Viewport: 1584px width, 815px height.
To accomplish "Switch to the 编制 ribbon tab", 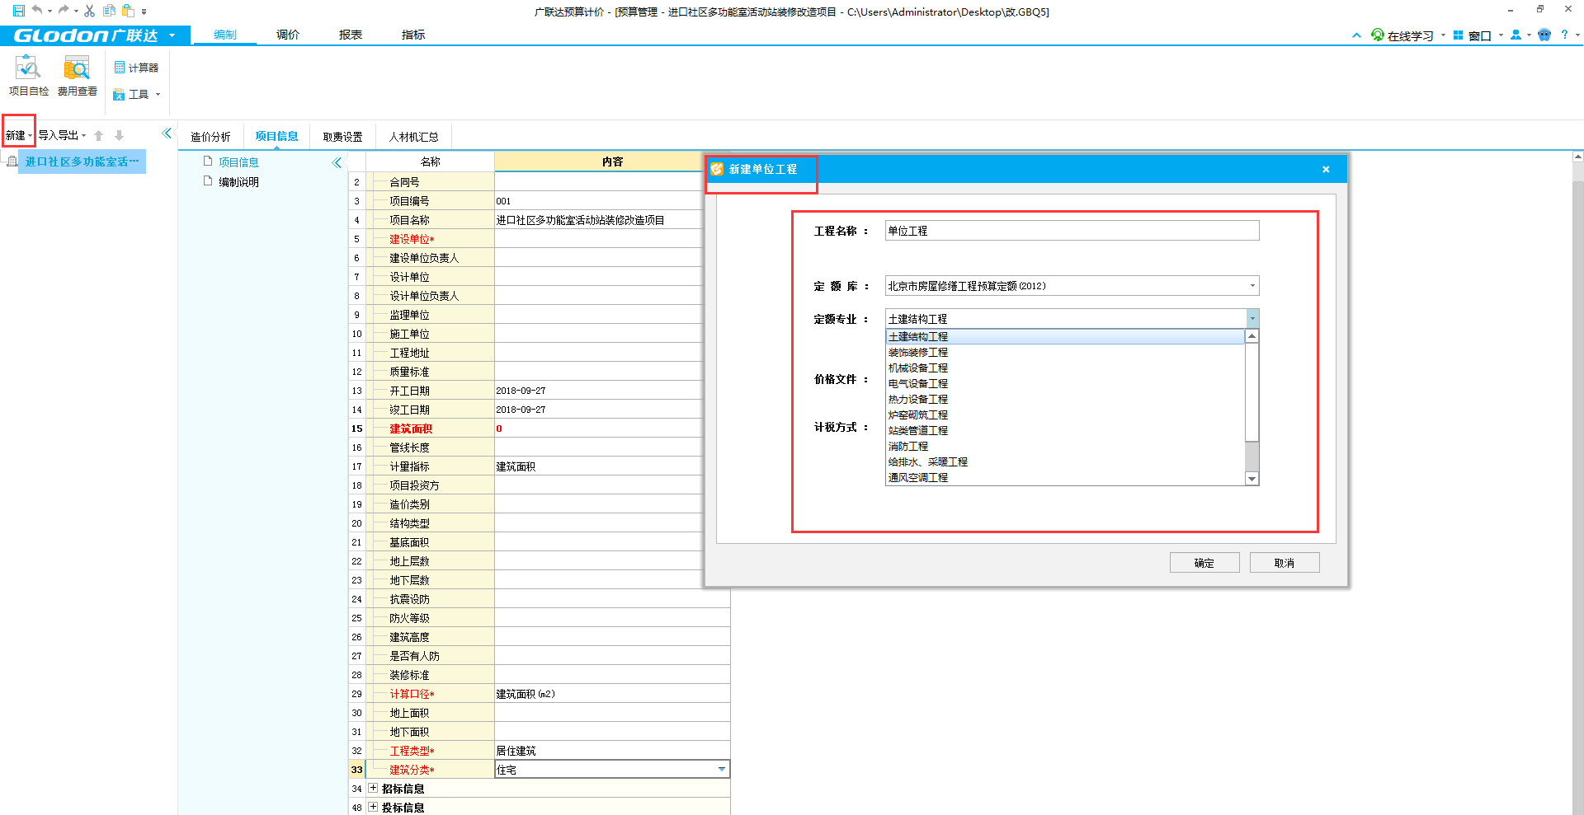I will [x=224, y=35].
